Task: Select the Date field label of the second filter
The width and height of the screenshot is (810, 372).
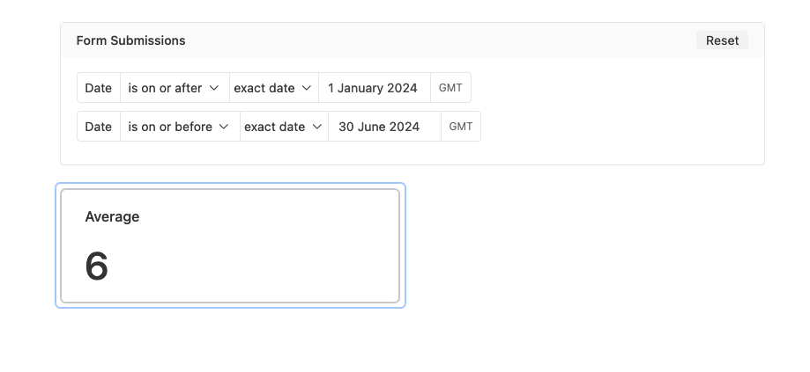Action: click(x=99, y=127)
